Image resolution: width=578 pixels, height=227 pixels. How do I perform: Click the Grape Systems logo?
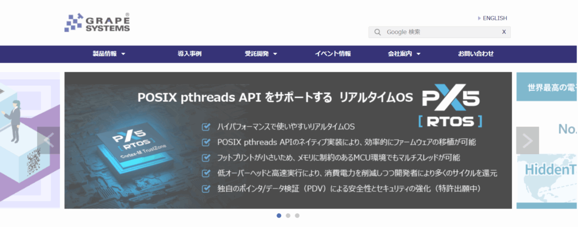[97, 23]
